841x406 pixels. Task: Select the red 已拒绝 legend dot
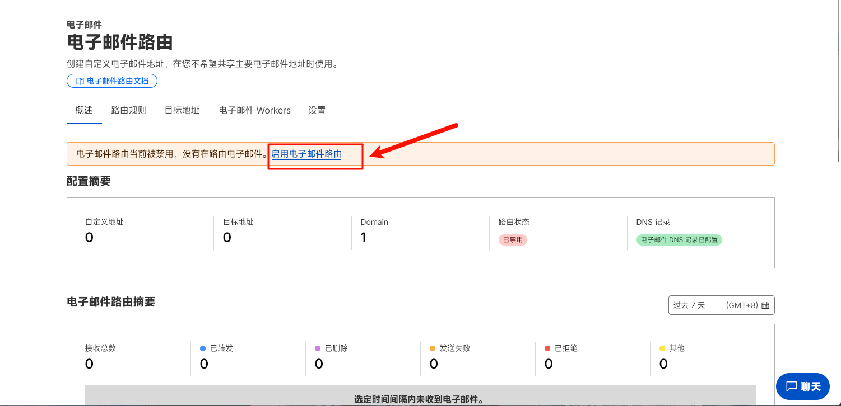(x=547, y=348)
